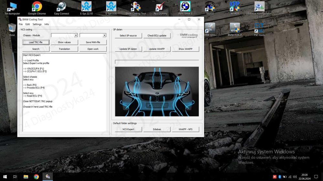
Task: Click the 'Select Expert write profile' line
Action: (36, 63)
